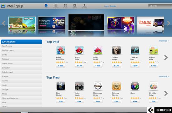This screenshot has width=172, height=113.
Task: Click the Intel AppUp logo
Action: click(x=12, y=6)
